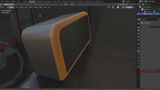Open overlays options dropdown arrow
160x90 pixels.
120,7
